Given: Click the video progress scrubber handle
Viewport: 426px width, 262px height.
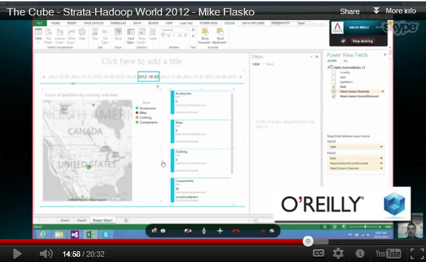Looking at the screenshot, I should click(x=308, y=241).
